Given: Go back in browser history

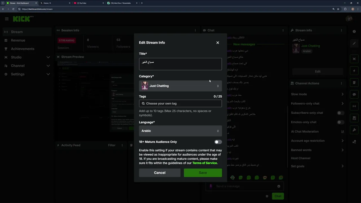Looking at the screenshot, I should (x=3, y=9).
